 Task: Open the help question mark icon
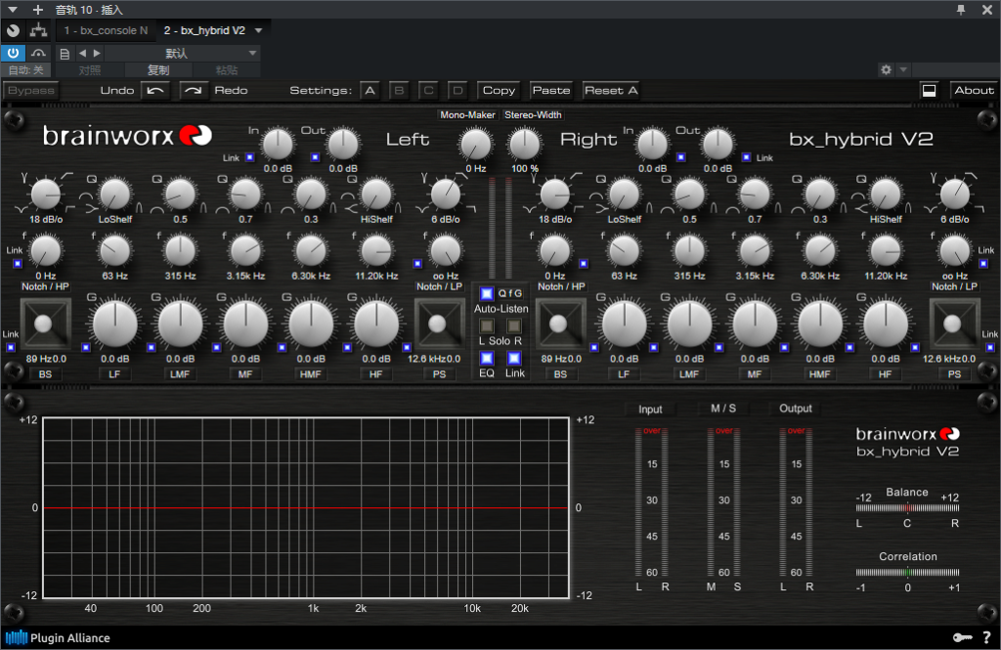click(x=985, y=638)
